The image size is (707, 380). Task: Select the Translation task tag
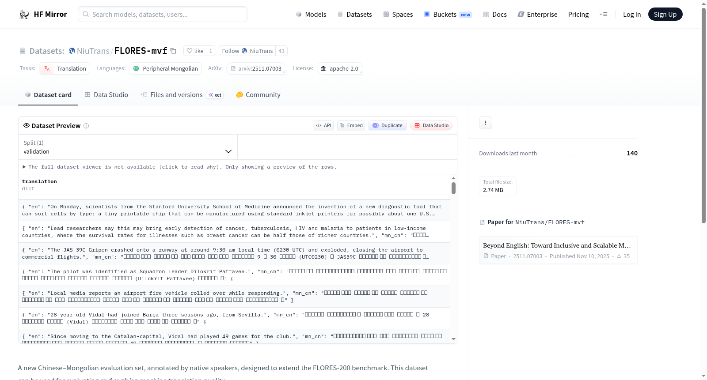coord(65,68)
